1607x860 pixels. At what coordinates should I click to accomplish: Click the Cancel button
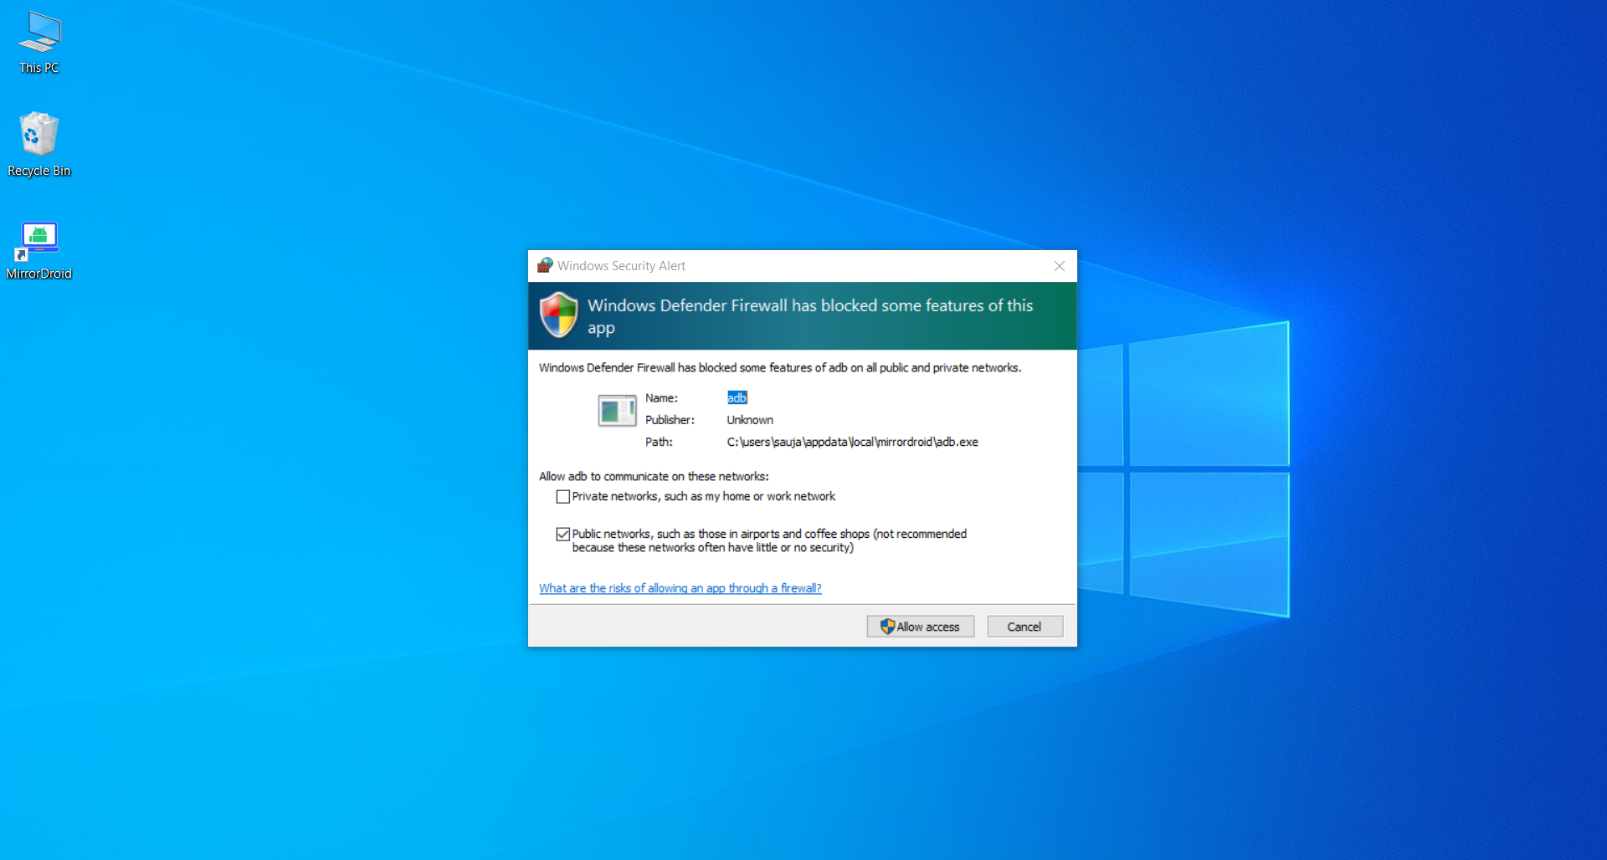(1024, 627)
